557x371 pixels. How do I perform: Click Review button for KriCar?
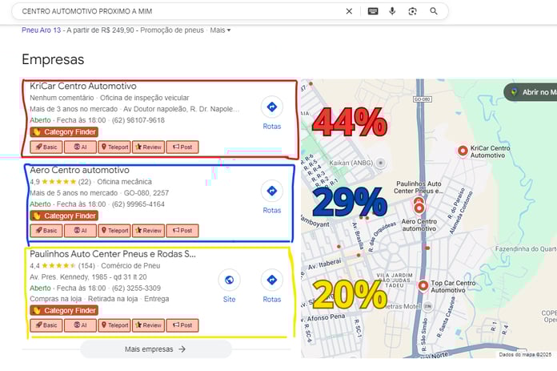[149, 147]
